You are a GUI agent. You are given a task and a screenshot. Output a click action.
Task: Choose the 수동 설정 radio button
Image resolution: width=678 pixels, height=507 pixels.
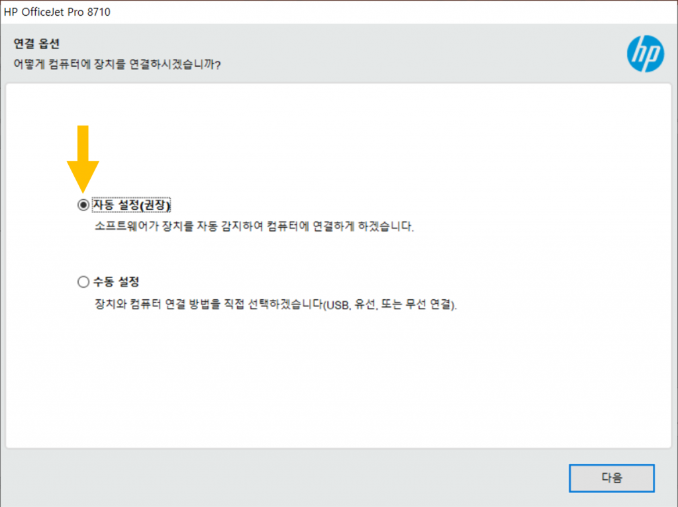(83, 282)
